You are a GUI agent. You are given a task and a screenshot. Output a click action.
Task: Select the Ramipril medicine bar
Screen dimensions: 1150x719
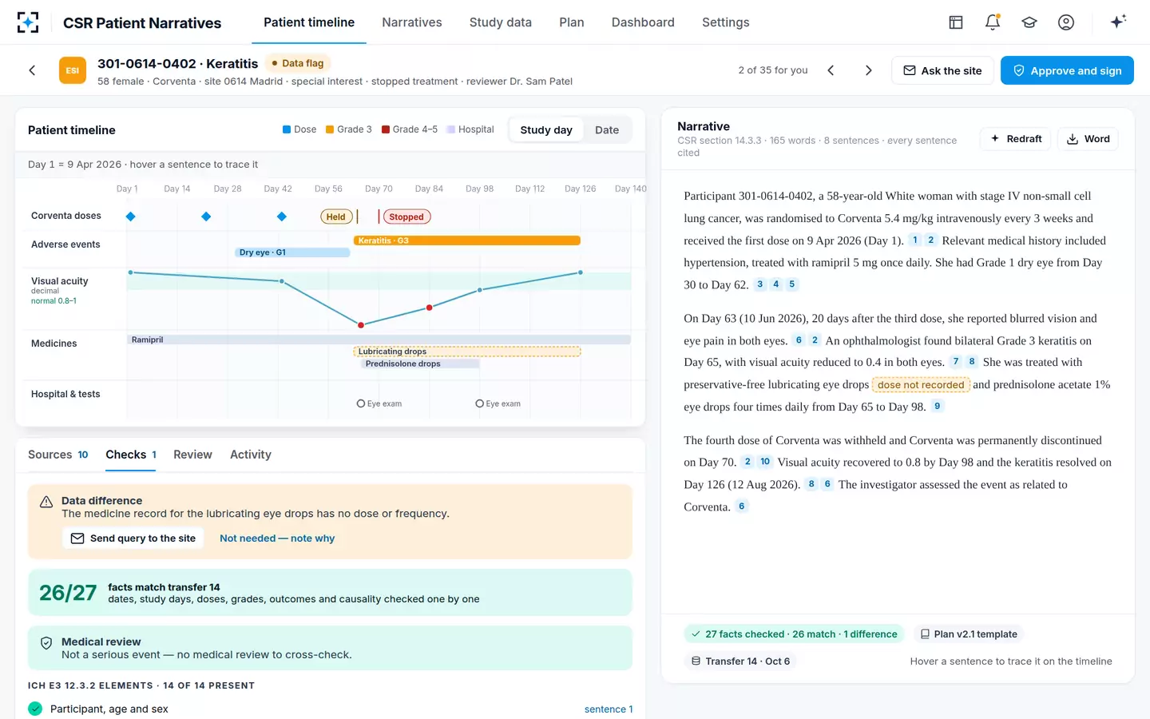pos(379,340)
